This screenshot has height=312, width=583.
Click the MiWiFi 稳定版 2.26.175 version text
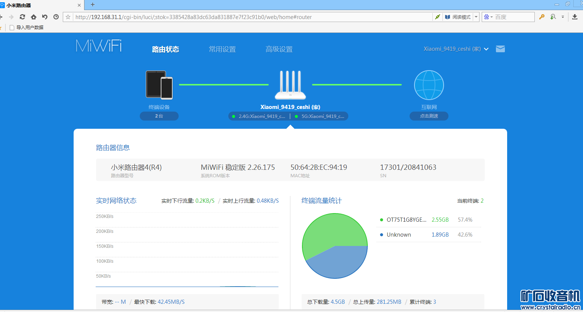pyautogui.click(x=238, y=167)
